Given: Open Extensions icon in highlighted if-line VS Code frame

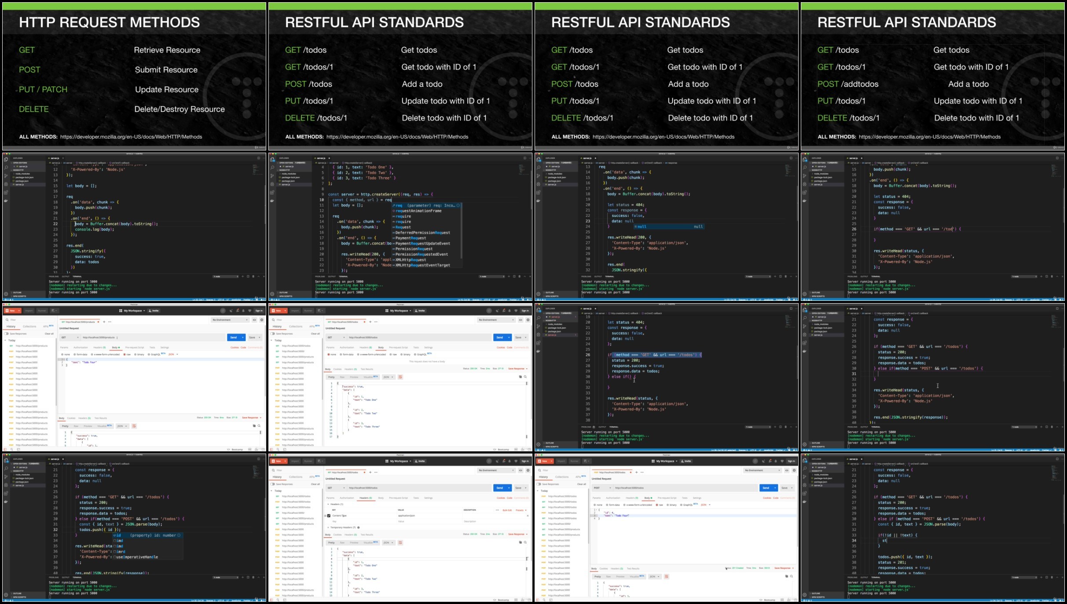Looking at the screenshot, I should point(538,343).
